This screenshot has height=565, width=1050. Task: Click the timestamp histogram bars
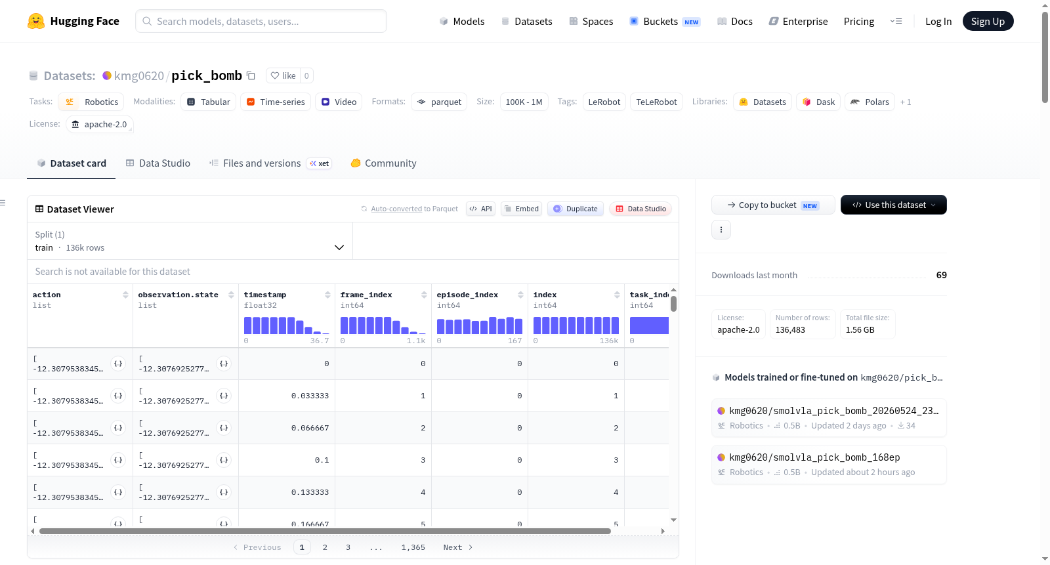287,325
